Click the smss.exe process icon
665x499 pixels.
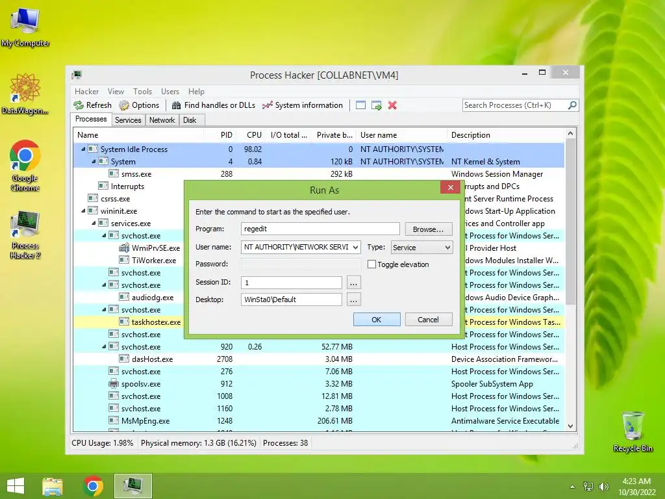click(x=113, y=173)
